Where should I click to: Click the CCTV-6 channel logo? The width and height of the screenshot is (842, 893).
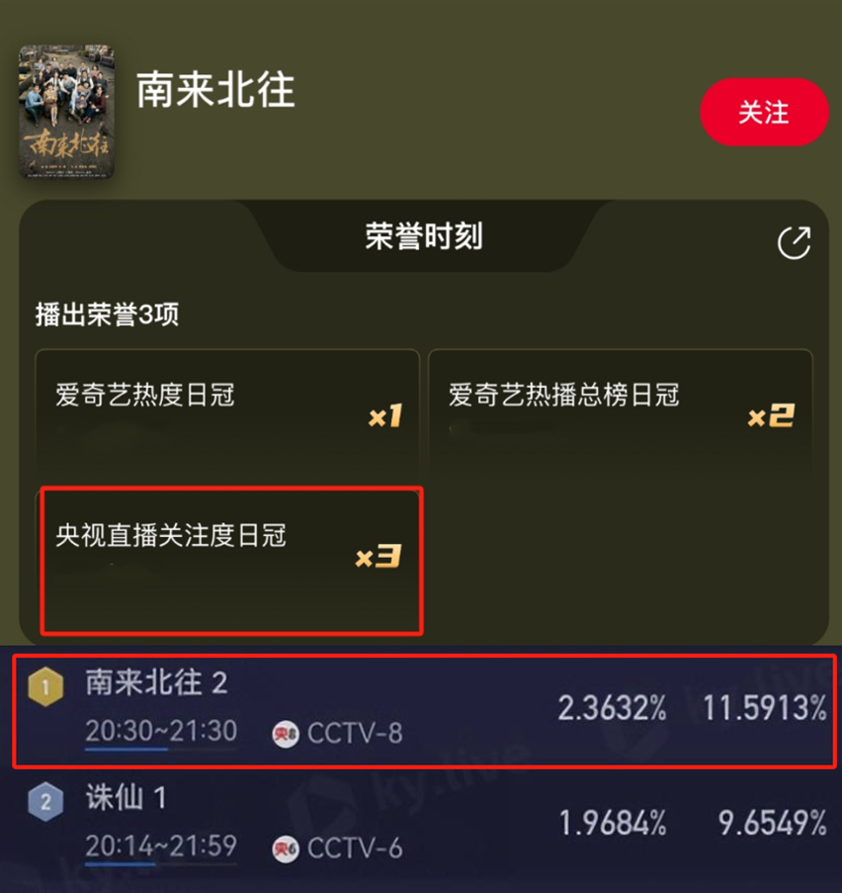tap(286, 849)
